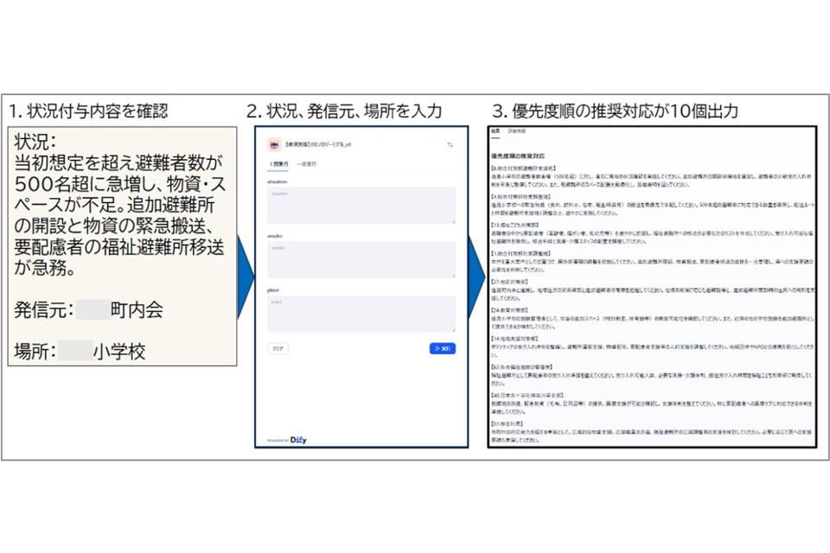This screenshot has height=553, width=830.
Task: Click the play icon on the blue 実行 button
Action: (x=437, y=349)
